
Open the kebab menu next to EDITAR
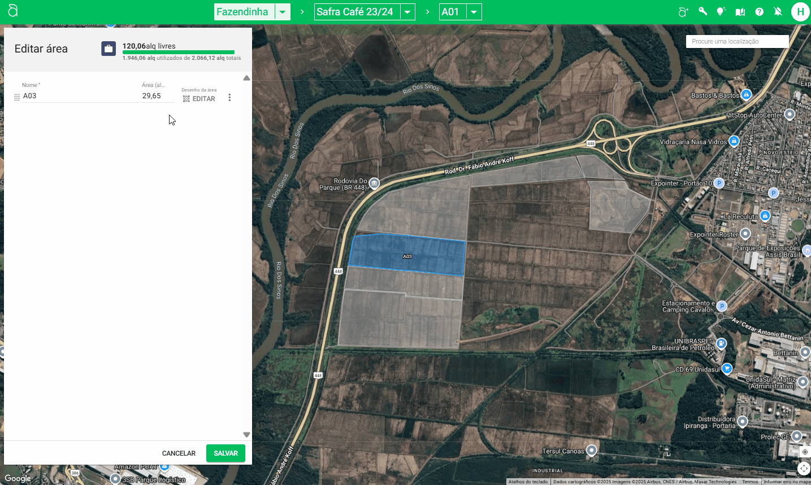[229, 97]
